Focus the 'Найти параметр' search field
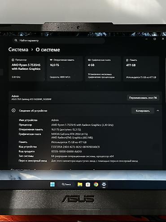166x222 pixels. point(59,41)
